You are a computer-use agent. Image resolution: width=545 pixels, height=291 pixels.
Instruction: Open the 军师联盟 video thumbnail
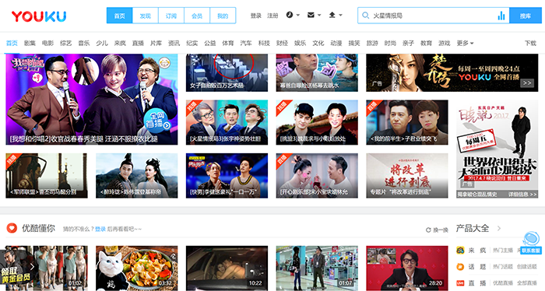47,176
